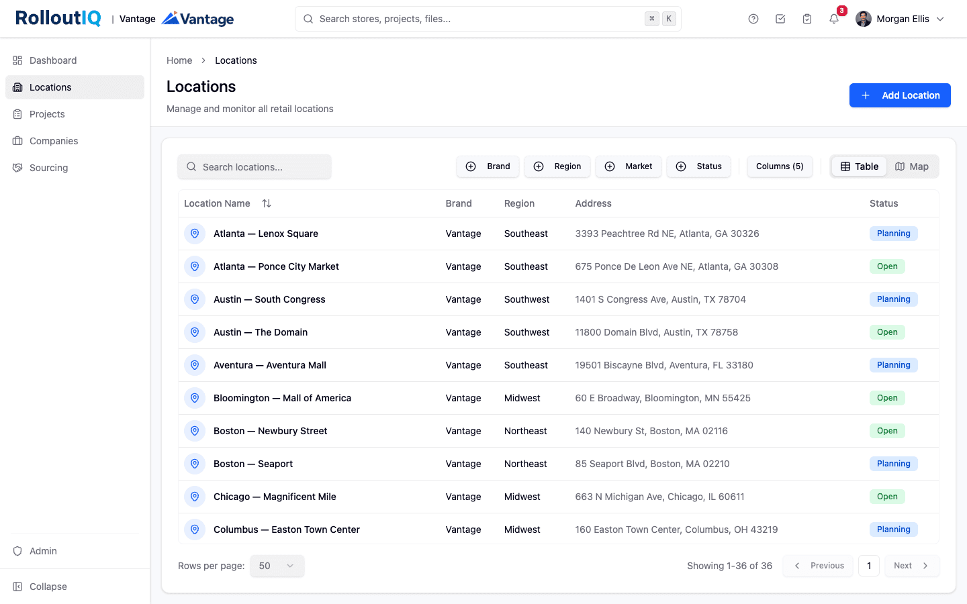Click the Status column header

coord(884,203)
